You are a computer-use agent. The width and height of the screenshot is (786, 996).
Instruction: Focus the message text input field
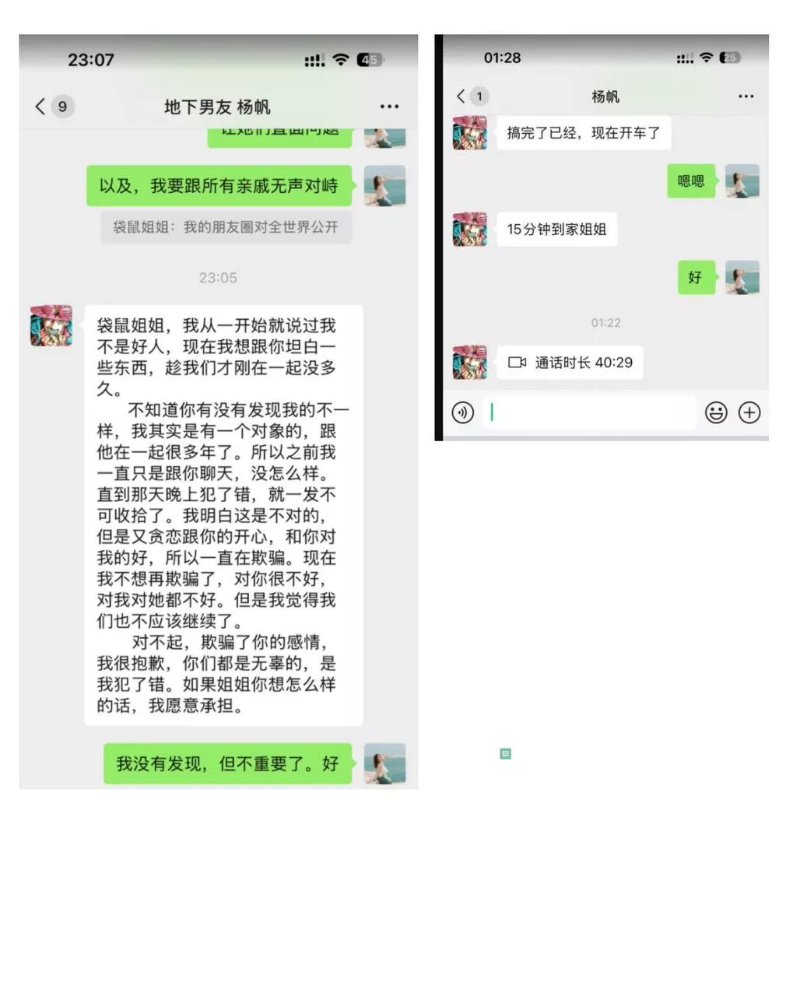(589, 412)
